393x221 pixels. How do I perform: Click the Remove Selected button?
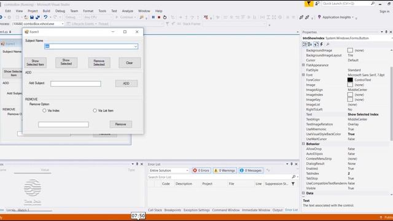tap(99, 63)
